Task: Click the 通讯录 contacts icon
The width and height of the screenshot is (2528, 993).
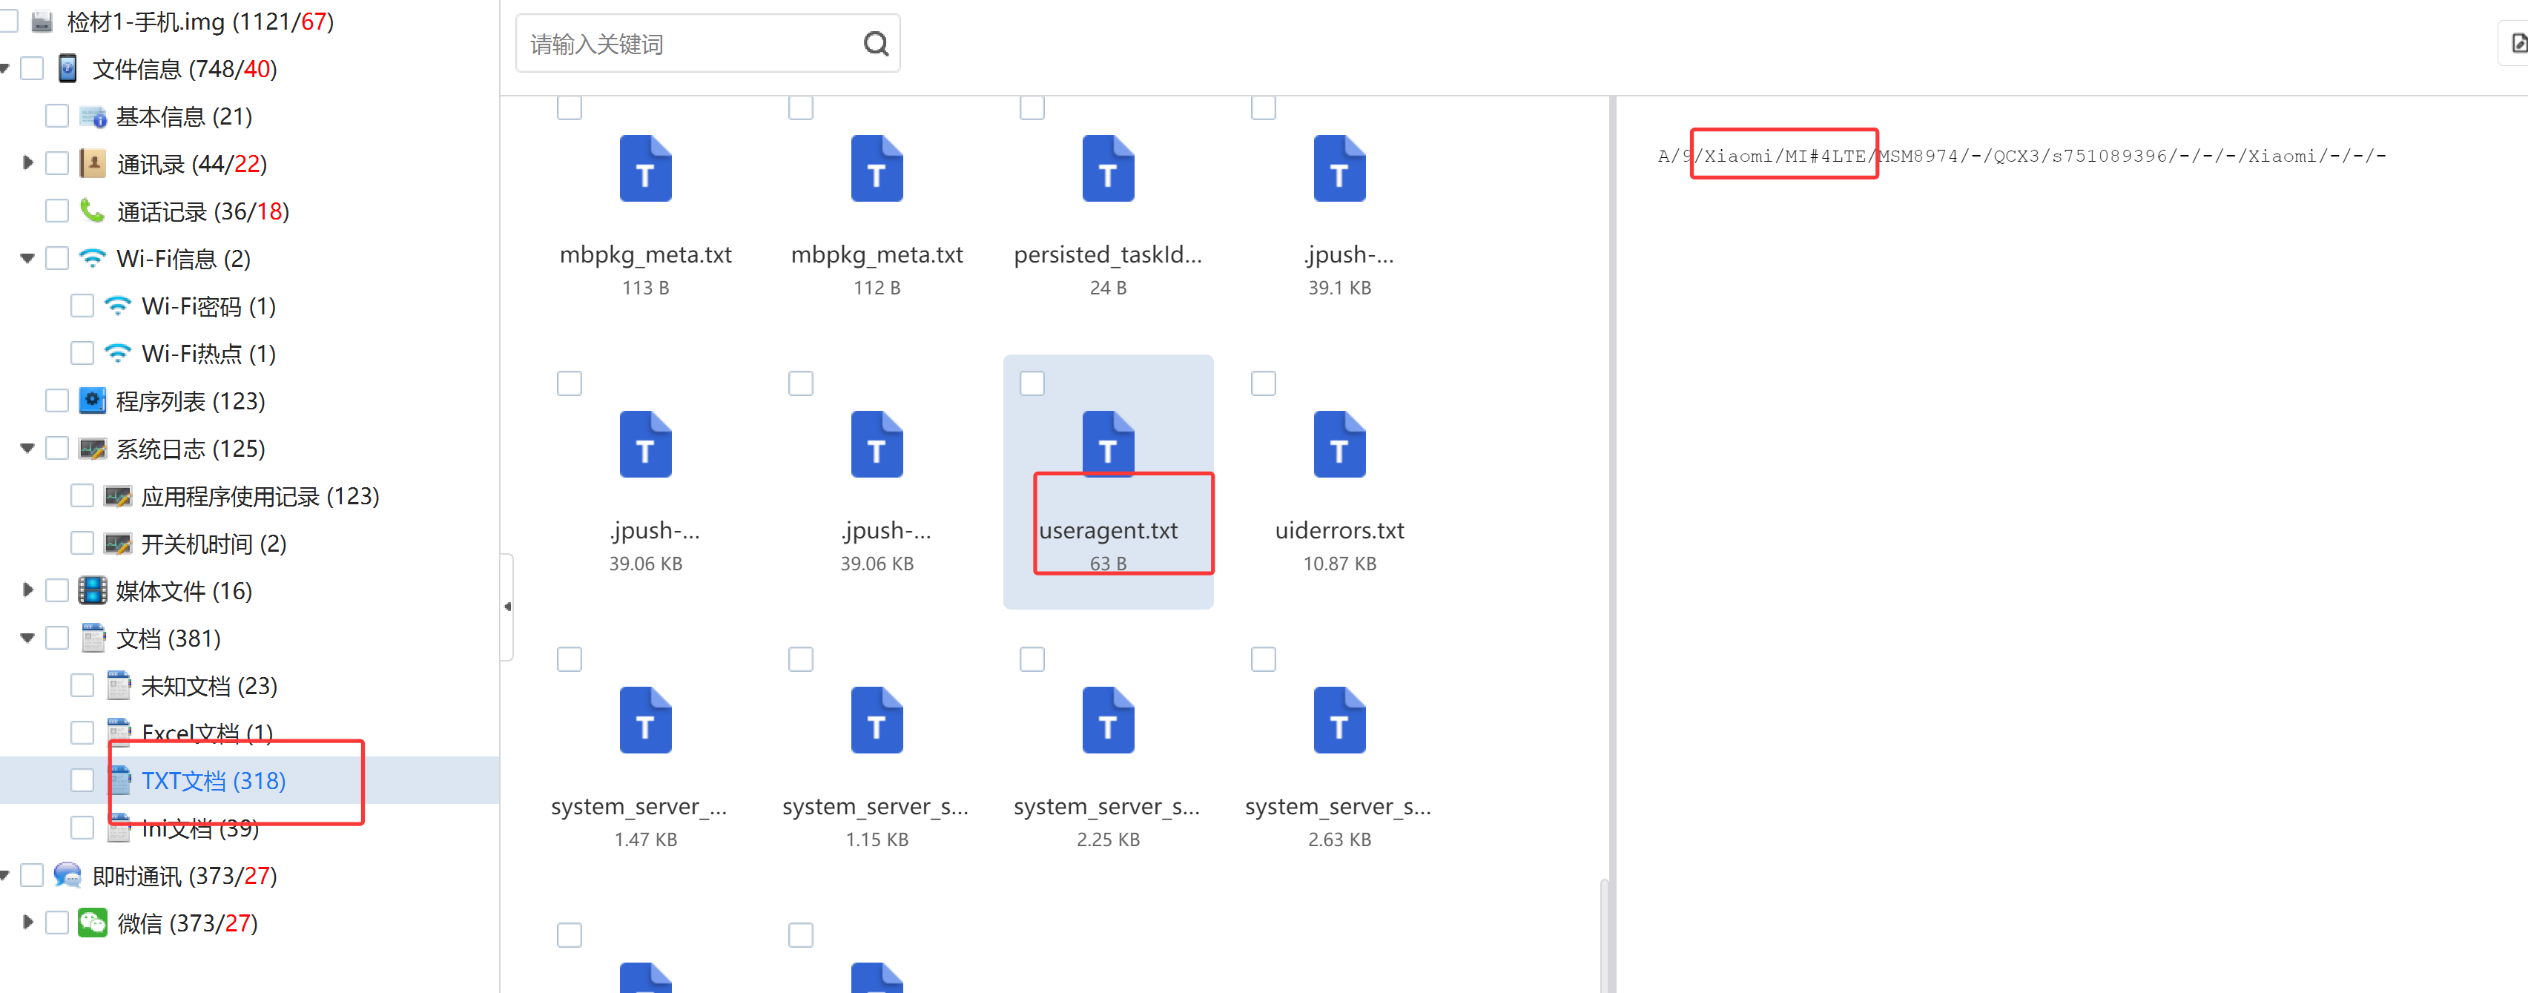Action: [92, 163]
